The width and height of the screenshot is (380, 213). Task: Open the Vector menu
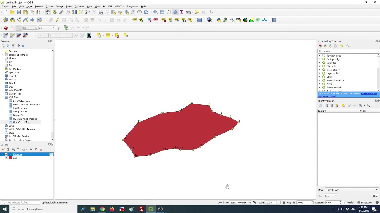(60, 7)
